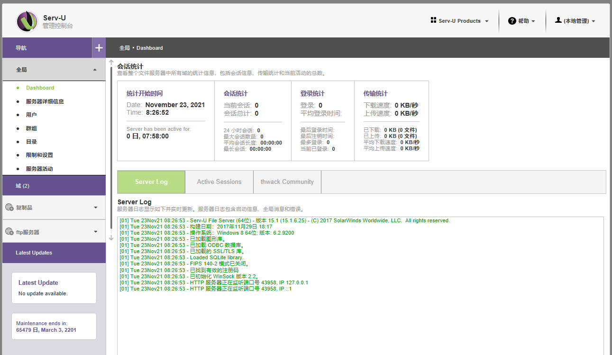The height and width of the screenshot is (355, 612).
Task: Open the 帮助 help dropdown menu
Action: [521, 21]
